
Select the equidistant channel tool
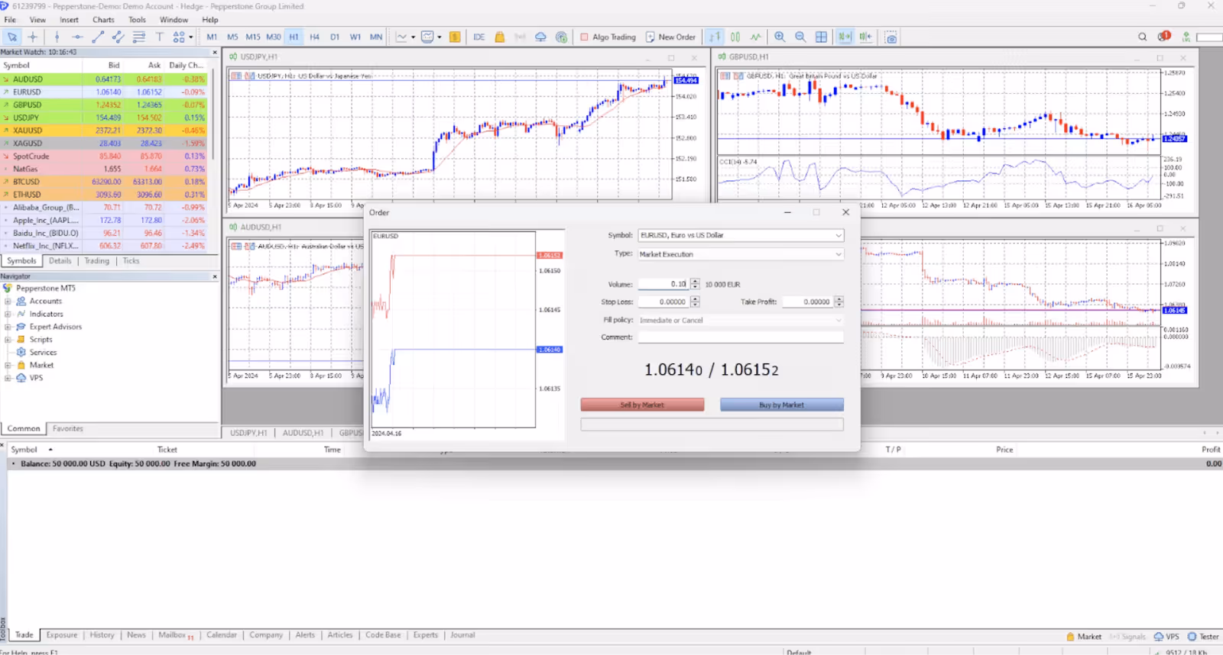click(x=118, y=37)
